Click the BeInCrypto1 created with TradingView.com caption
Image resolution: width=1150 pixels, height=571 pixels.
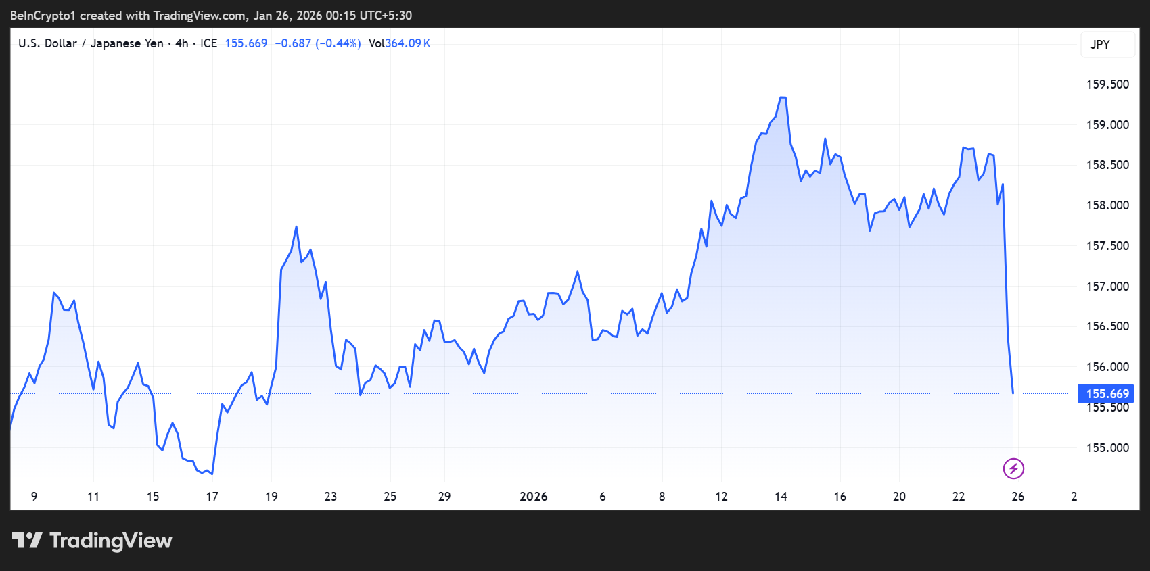[211, 16]
